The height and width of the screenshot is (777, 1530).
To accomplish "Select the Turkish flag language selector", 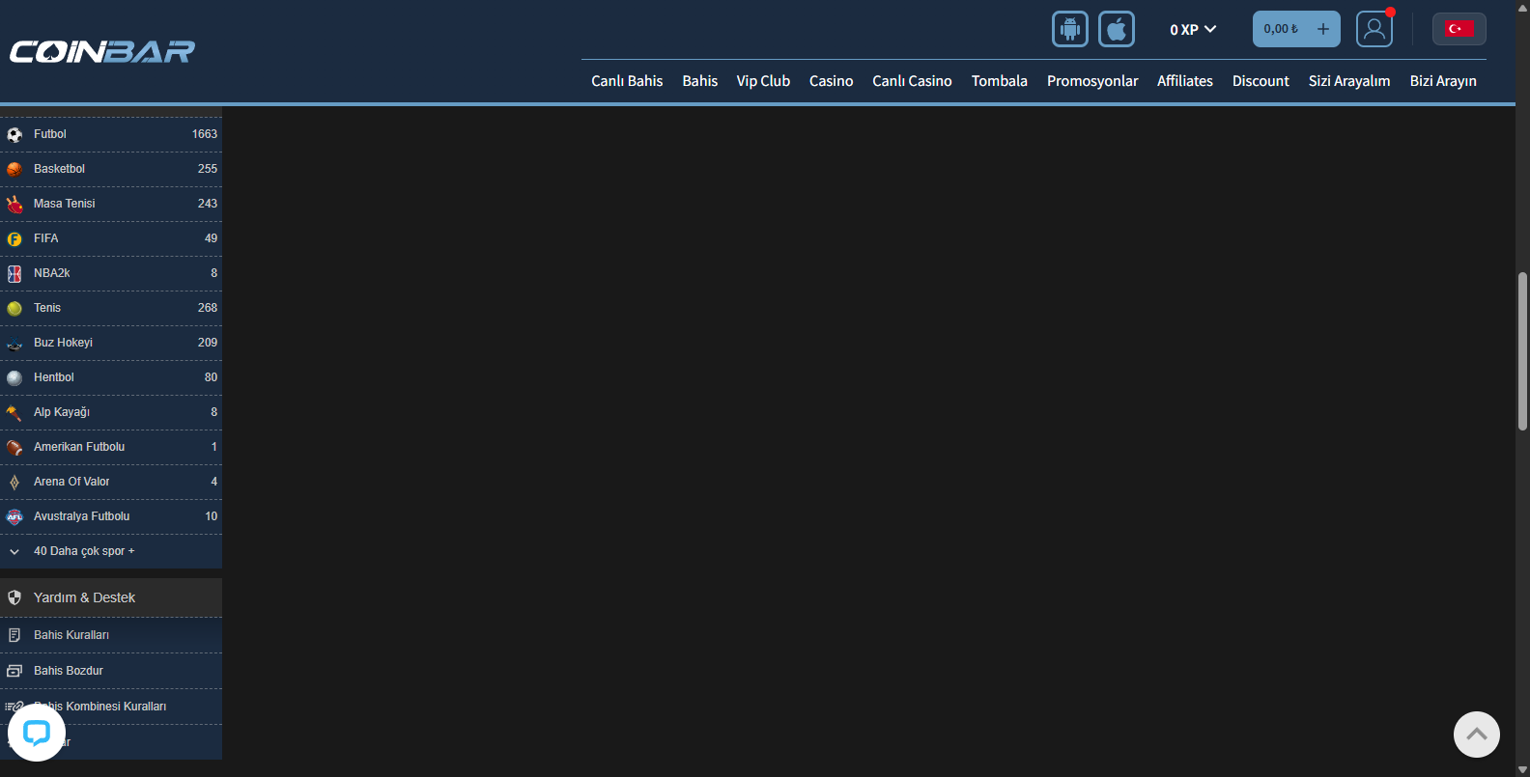I will tap(1459, 29).
